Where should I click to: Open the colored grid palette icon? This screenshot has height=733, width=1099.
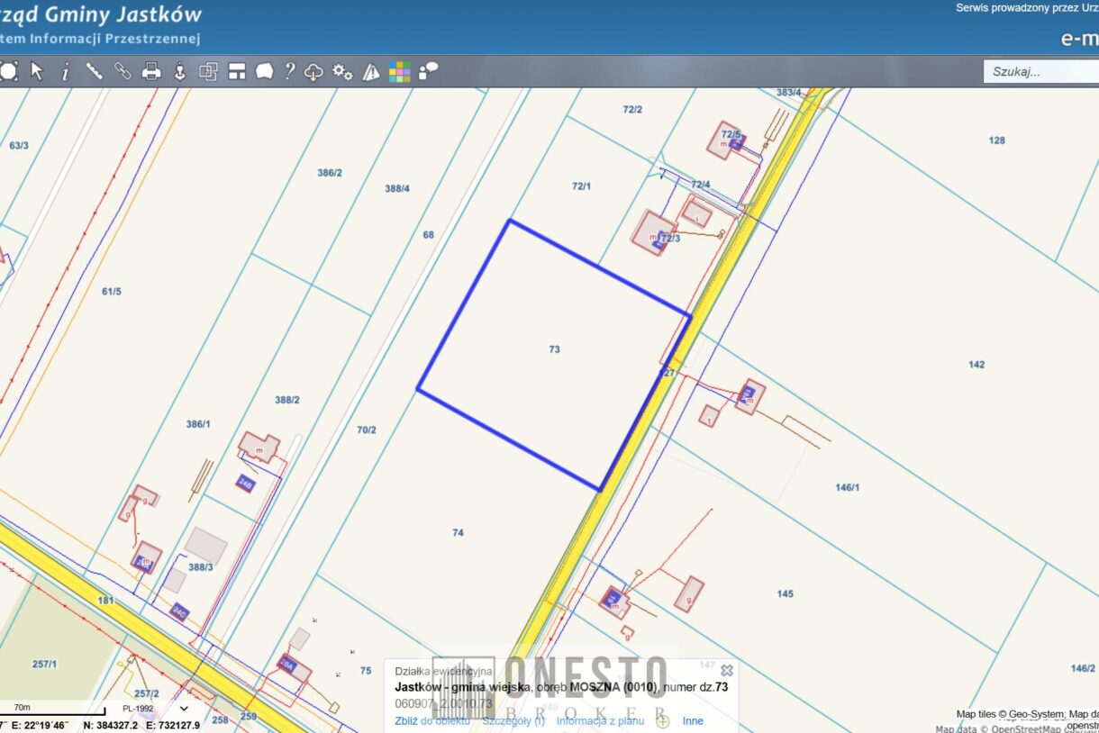[399, 72]
